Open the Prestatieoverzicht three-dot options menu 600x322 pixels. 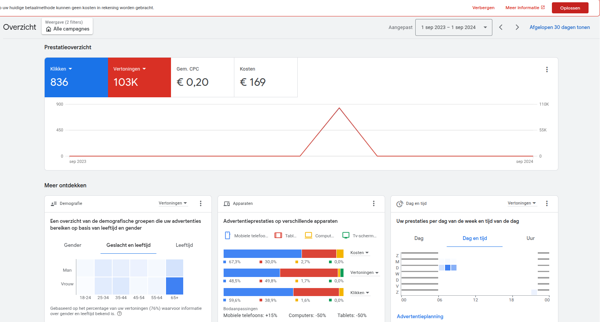tap(547, 69)
